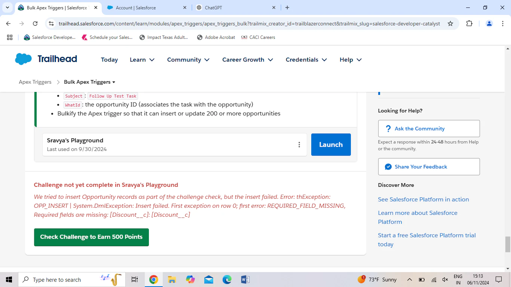Expand the Credentials menu
The width and height of the screenshot is (511, 287).
pyautogui.click(x=306, y=60)
